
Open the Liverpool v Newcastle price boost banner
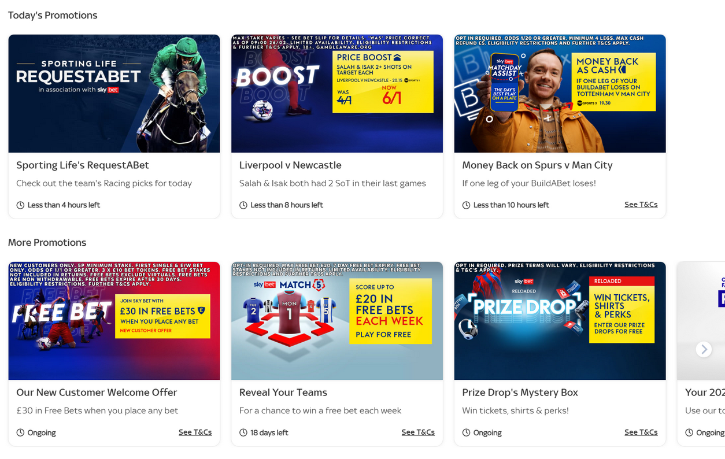click(337, 94)
